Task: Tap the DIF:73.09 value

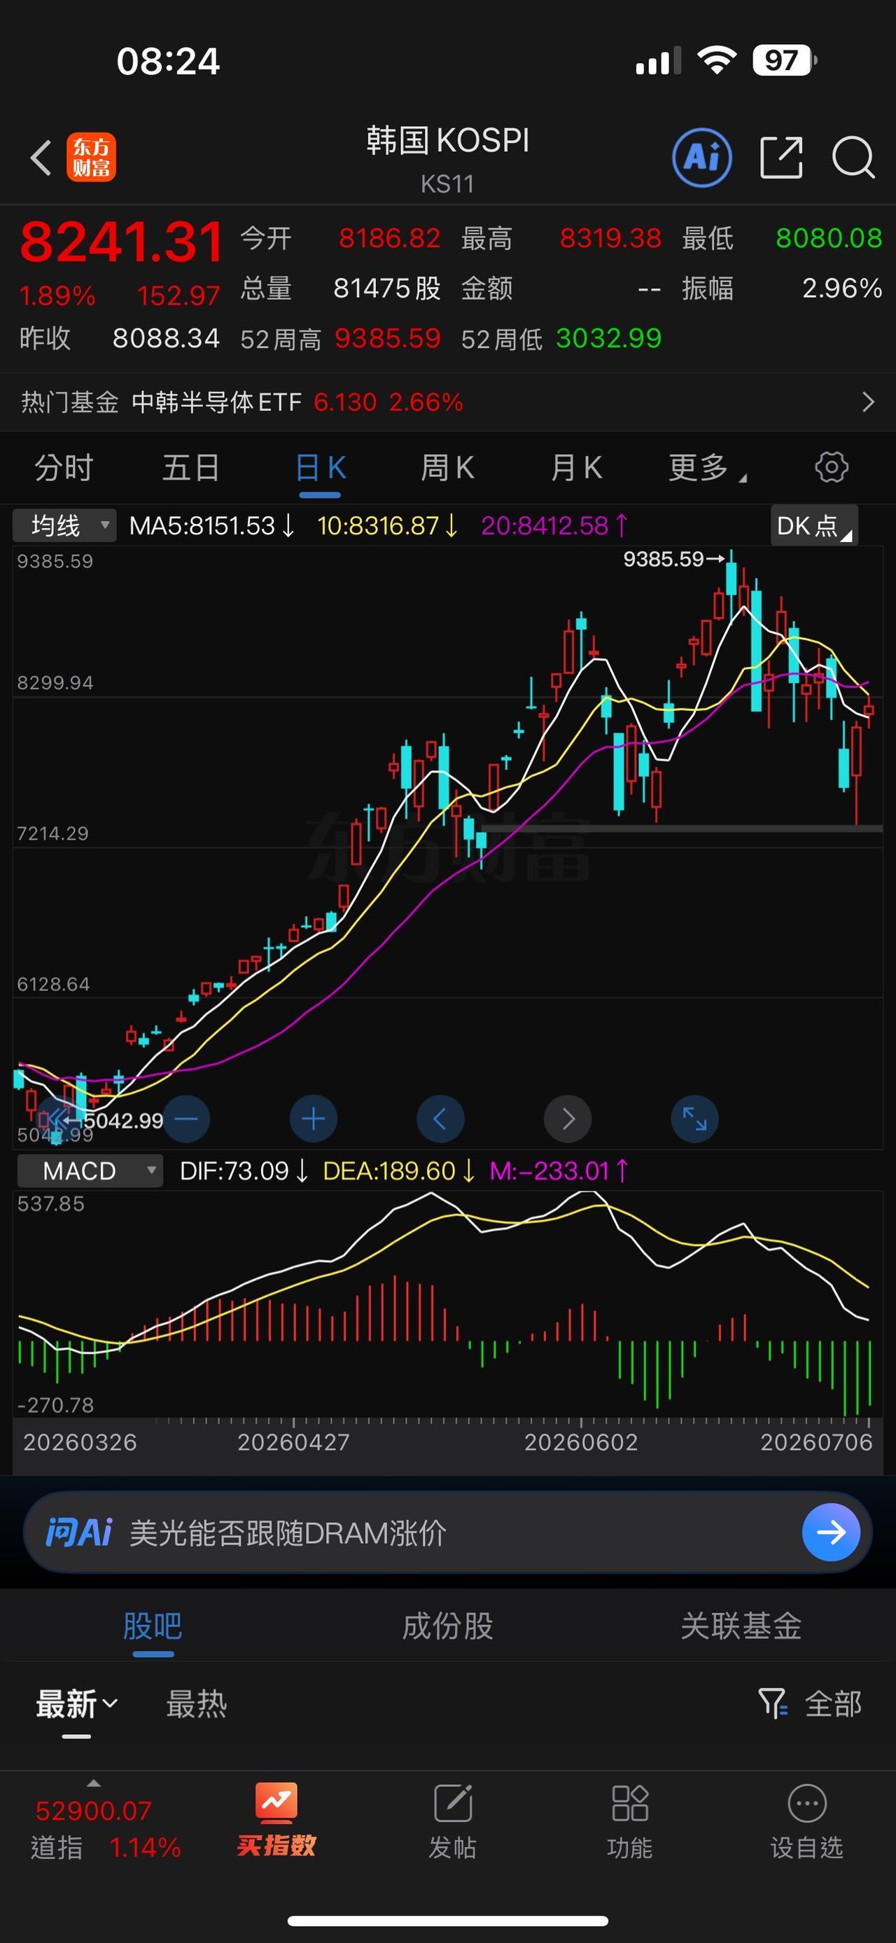Action: pos(244,1170)
